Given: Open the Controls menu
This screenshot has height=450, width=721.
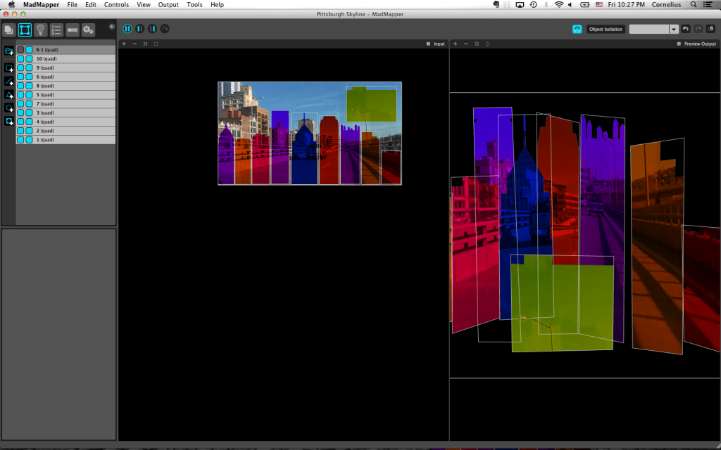Looking at the screenshot, I should [x=116, y=4].
